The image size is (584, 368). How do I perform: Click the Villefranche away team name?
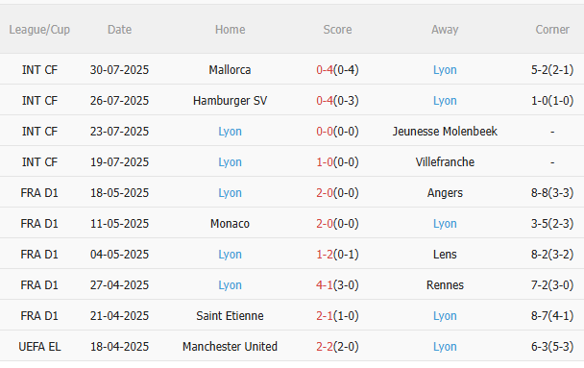pyautogui.click(x=445, y=162)
